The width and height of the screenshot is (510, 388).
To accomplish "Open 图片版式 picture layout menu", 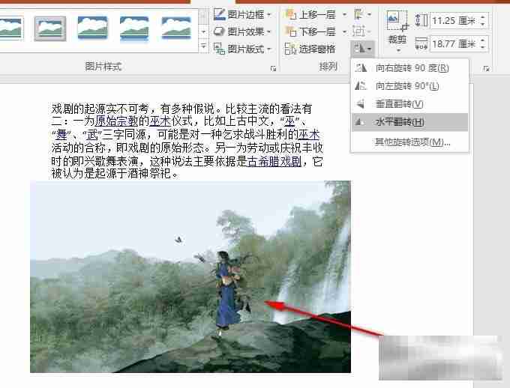I will point(242,49).
